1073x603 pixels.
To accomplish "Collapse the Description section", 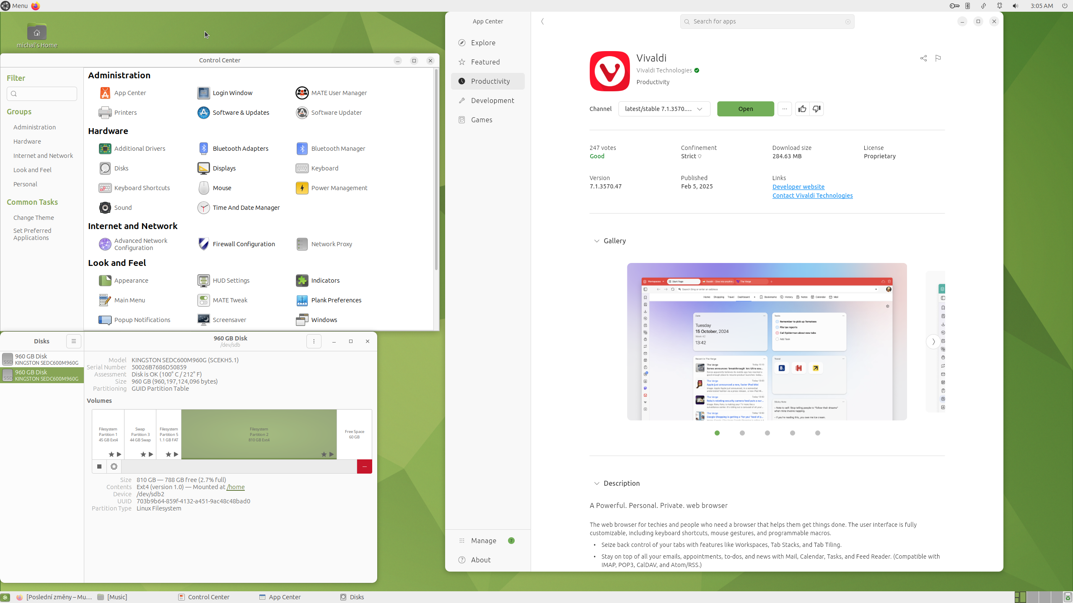I will tap(596, 483).
